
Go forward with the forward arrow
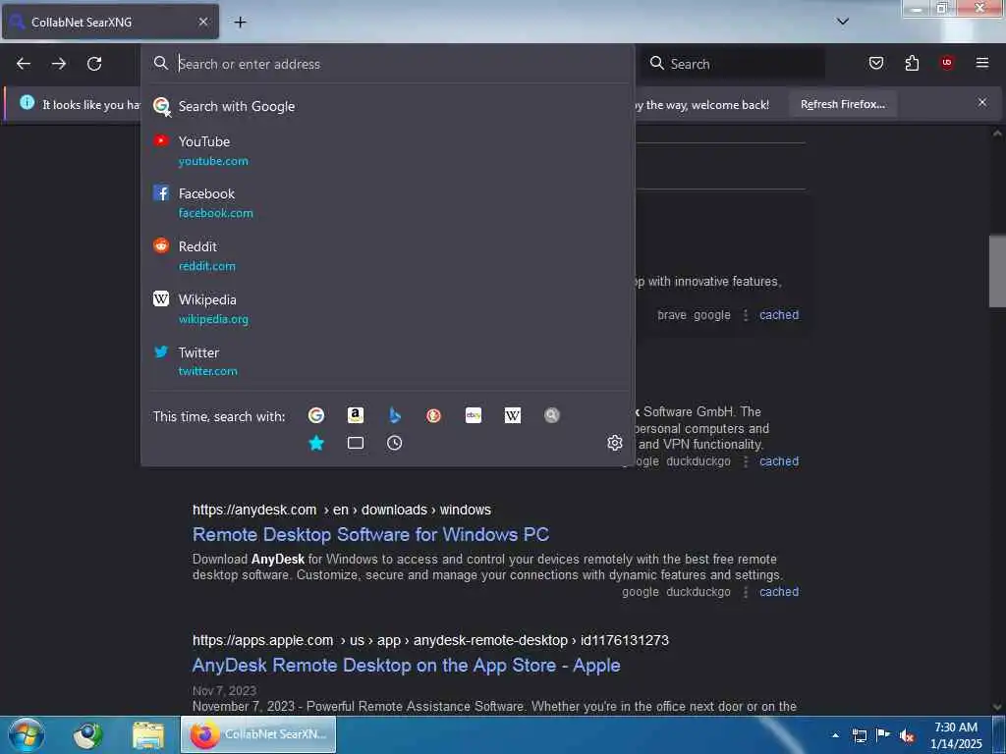59,64
